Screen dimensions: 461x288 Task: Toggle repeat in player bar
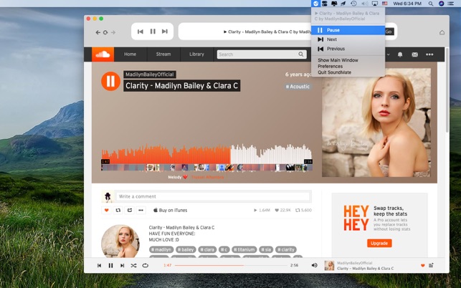[x=146, y=265]
